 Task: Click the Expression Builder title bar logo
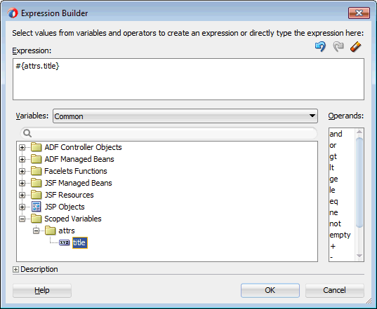[x=13, y=13]
